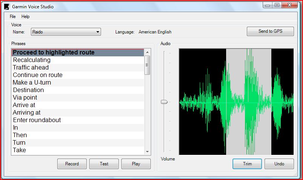Click the Test button
Image resolution: width=303 pixels, height=180 pixels.
pos(104,164)
